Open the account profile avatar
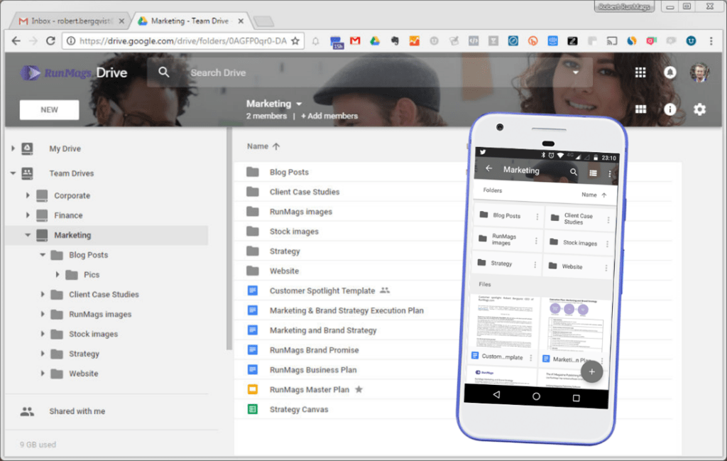 699,72
